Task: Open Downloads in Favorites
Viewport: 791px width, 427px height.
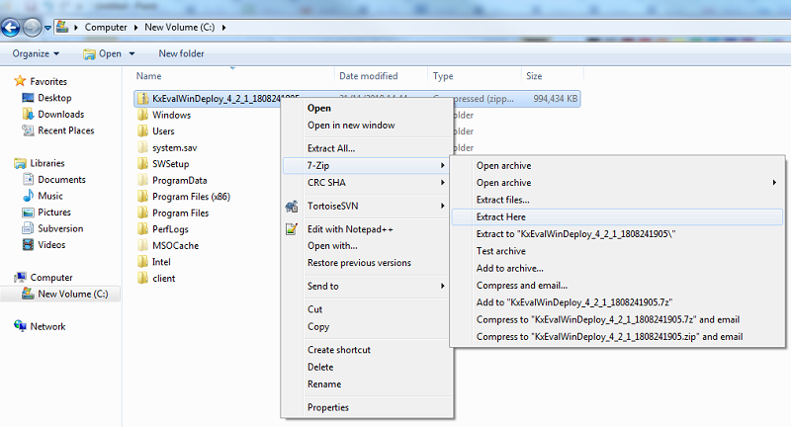Action: tap(61, 115)
